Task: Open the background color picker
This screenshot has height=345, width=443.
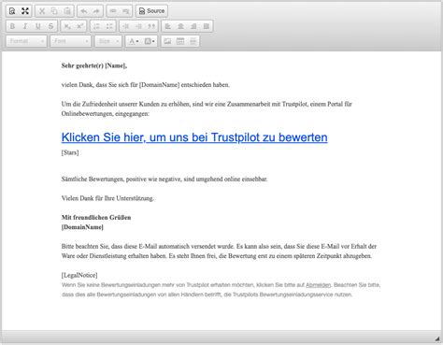Action: pyautogui.click(x=150, y=41)
